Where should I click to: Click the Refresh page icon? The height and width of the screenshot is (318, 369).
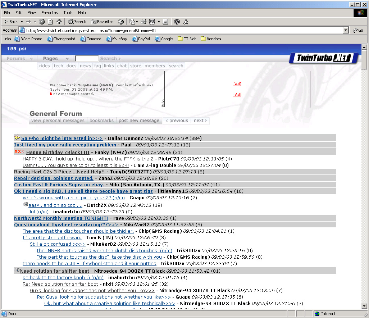[x=50, y=22]
